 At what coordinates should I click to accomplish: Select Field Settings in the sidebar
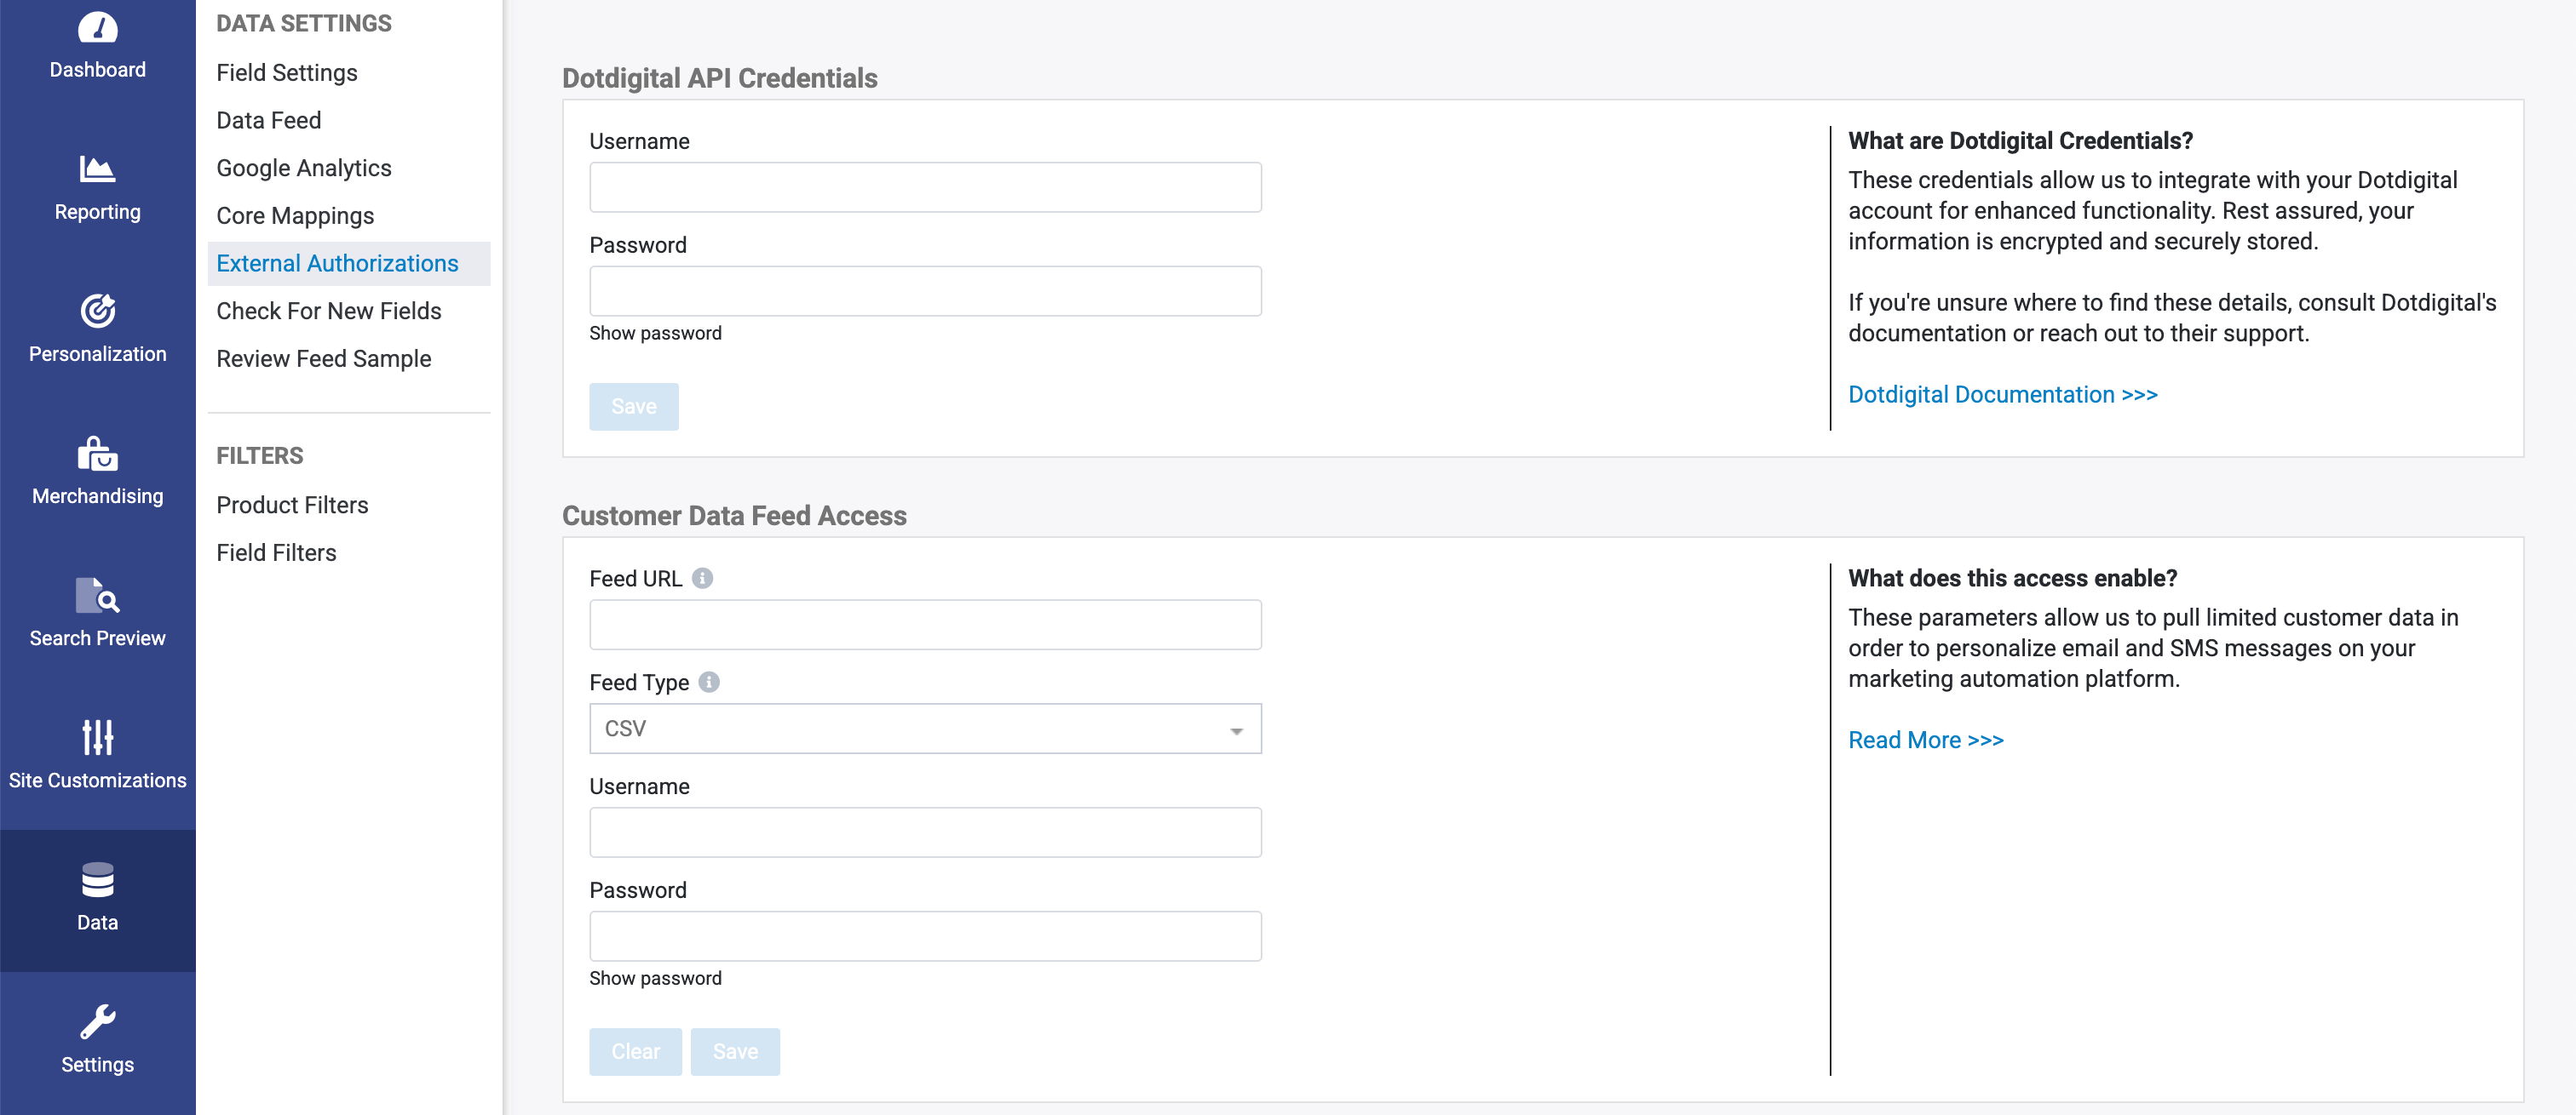287,73
